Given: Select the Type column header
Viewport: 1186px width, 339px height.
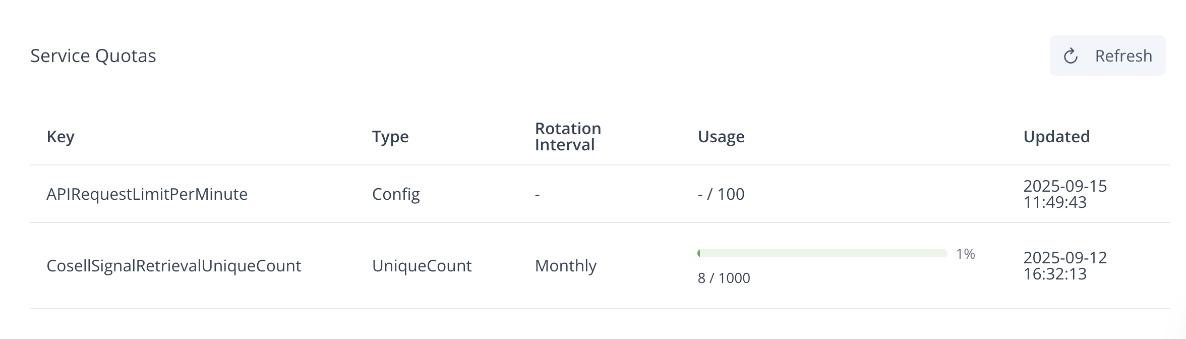Looking at the screenshot, I should click(x=390, y=137).
